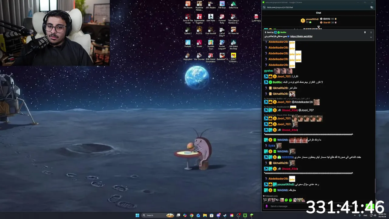Image resolution: width=389 pixels, height=219 pixels.
Task: Click the volume icon in system tray
Action: [375, 215]
